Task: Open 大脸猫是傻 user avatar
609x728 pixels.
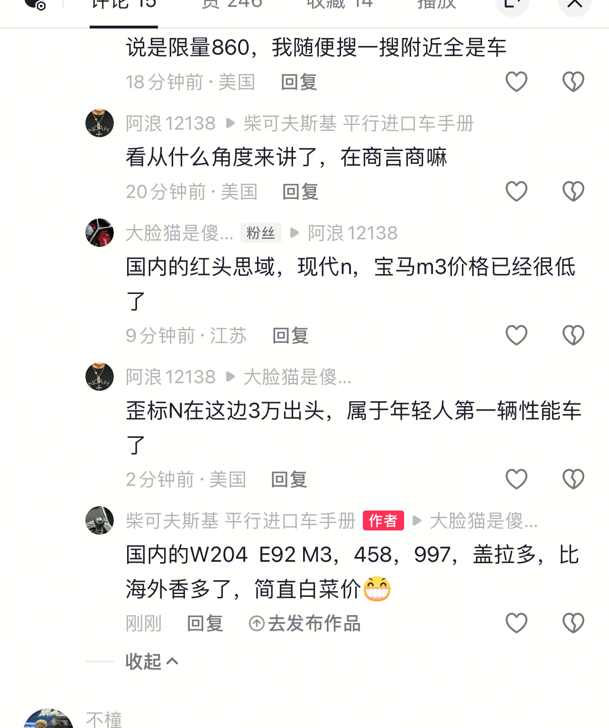Action: [100, 233]
